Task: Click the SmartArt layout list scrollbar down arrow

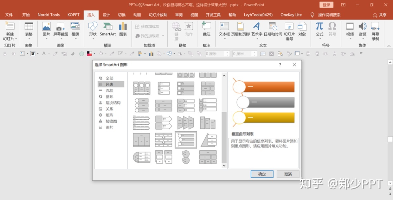Action: point(224,166)
